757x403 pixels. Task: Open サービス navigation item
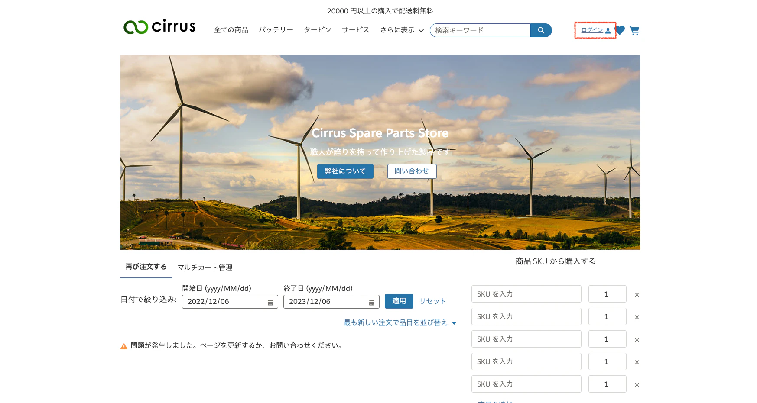tap(356, 30)
